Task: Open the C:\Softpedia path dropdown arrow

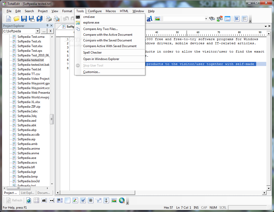Action: [x=37, y=31]
